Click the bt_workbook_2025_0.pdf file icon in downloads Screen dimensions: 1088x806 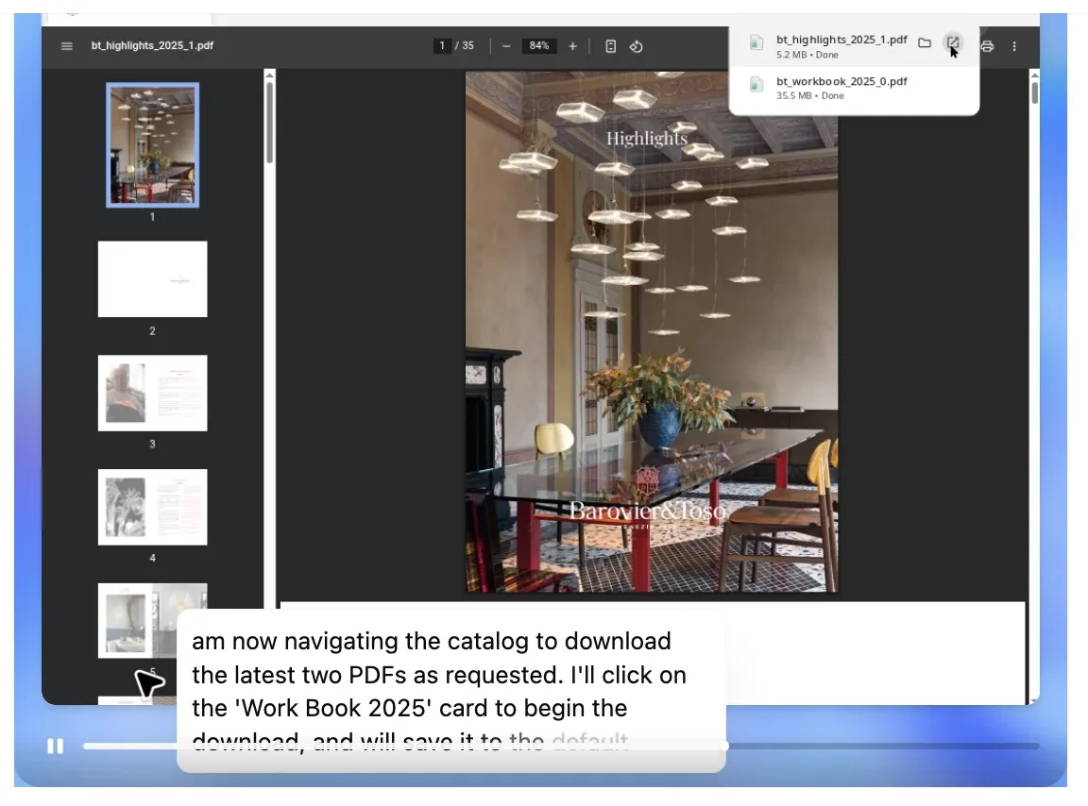coord(756,85)
